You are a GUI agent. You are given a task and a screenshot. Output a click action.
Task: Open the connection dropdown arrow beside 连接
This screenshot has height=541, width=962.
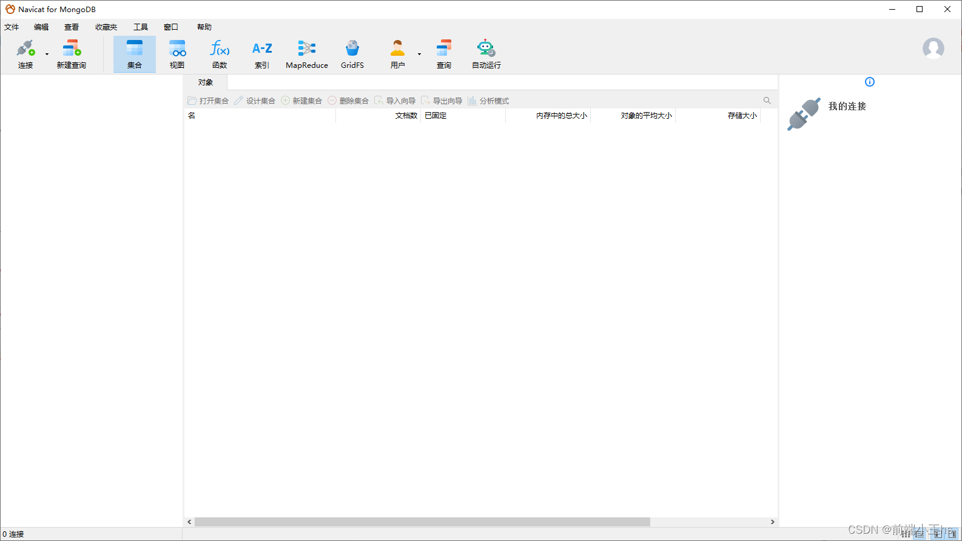click(x=47, y=55)
